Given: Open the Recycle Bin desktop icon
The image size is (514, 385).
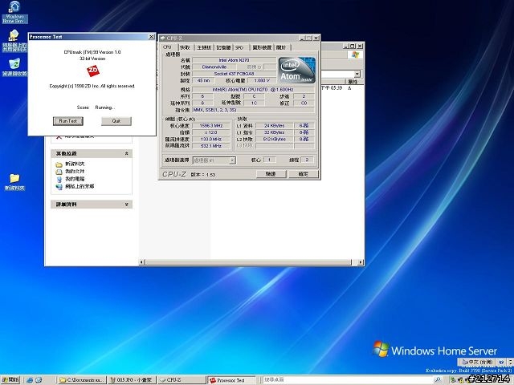Looking at the screenshot, I should tap(14, 64).
